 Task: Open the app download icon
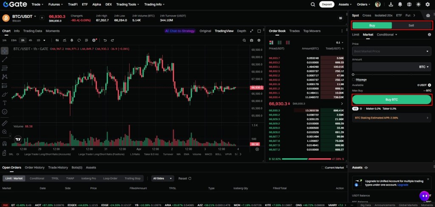(391, 4)
